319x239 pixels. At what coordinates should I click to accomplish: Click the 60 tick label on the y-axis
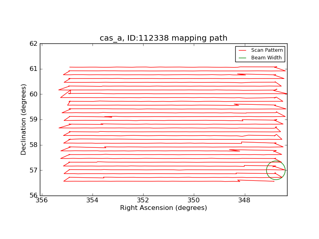tap(33, 94)
